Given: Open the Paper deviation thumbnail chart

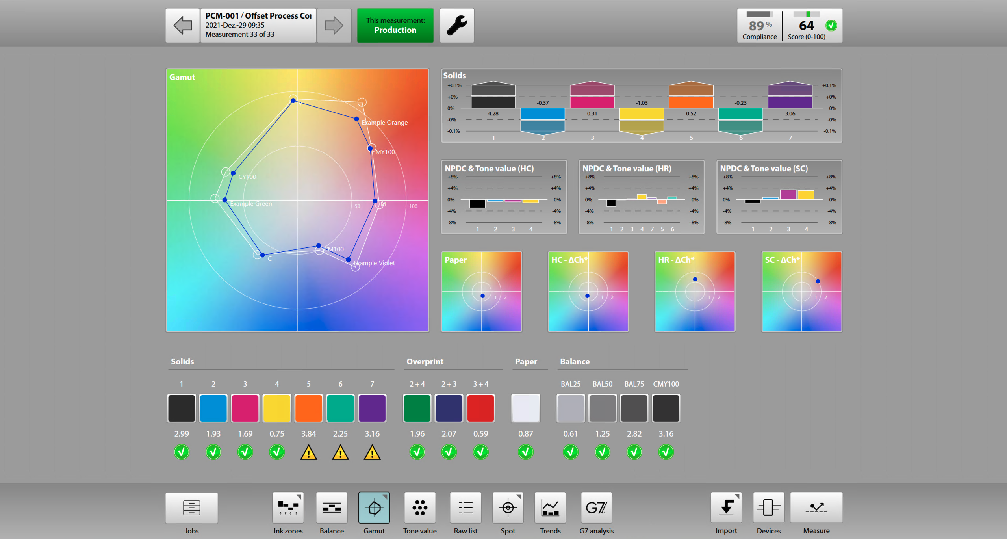Looking at the screenshot, I should 481,292.
